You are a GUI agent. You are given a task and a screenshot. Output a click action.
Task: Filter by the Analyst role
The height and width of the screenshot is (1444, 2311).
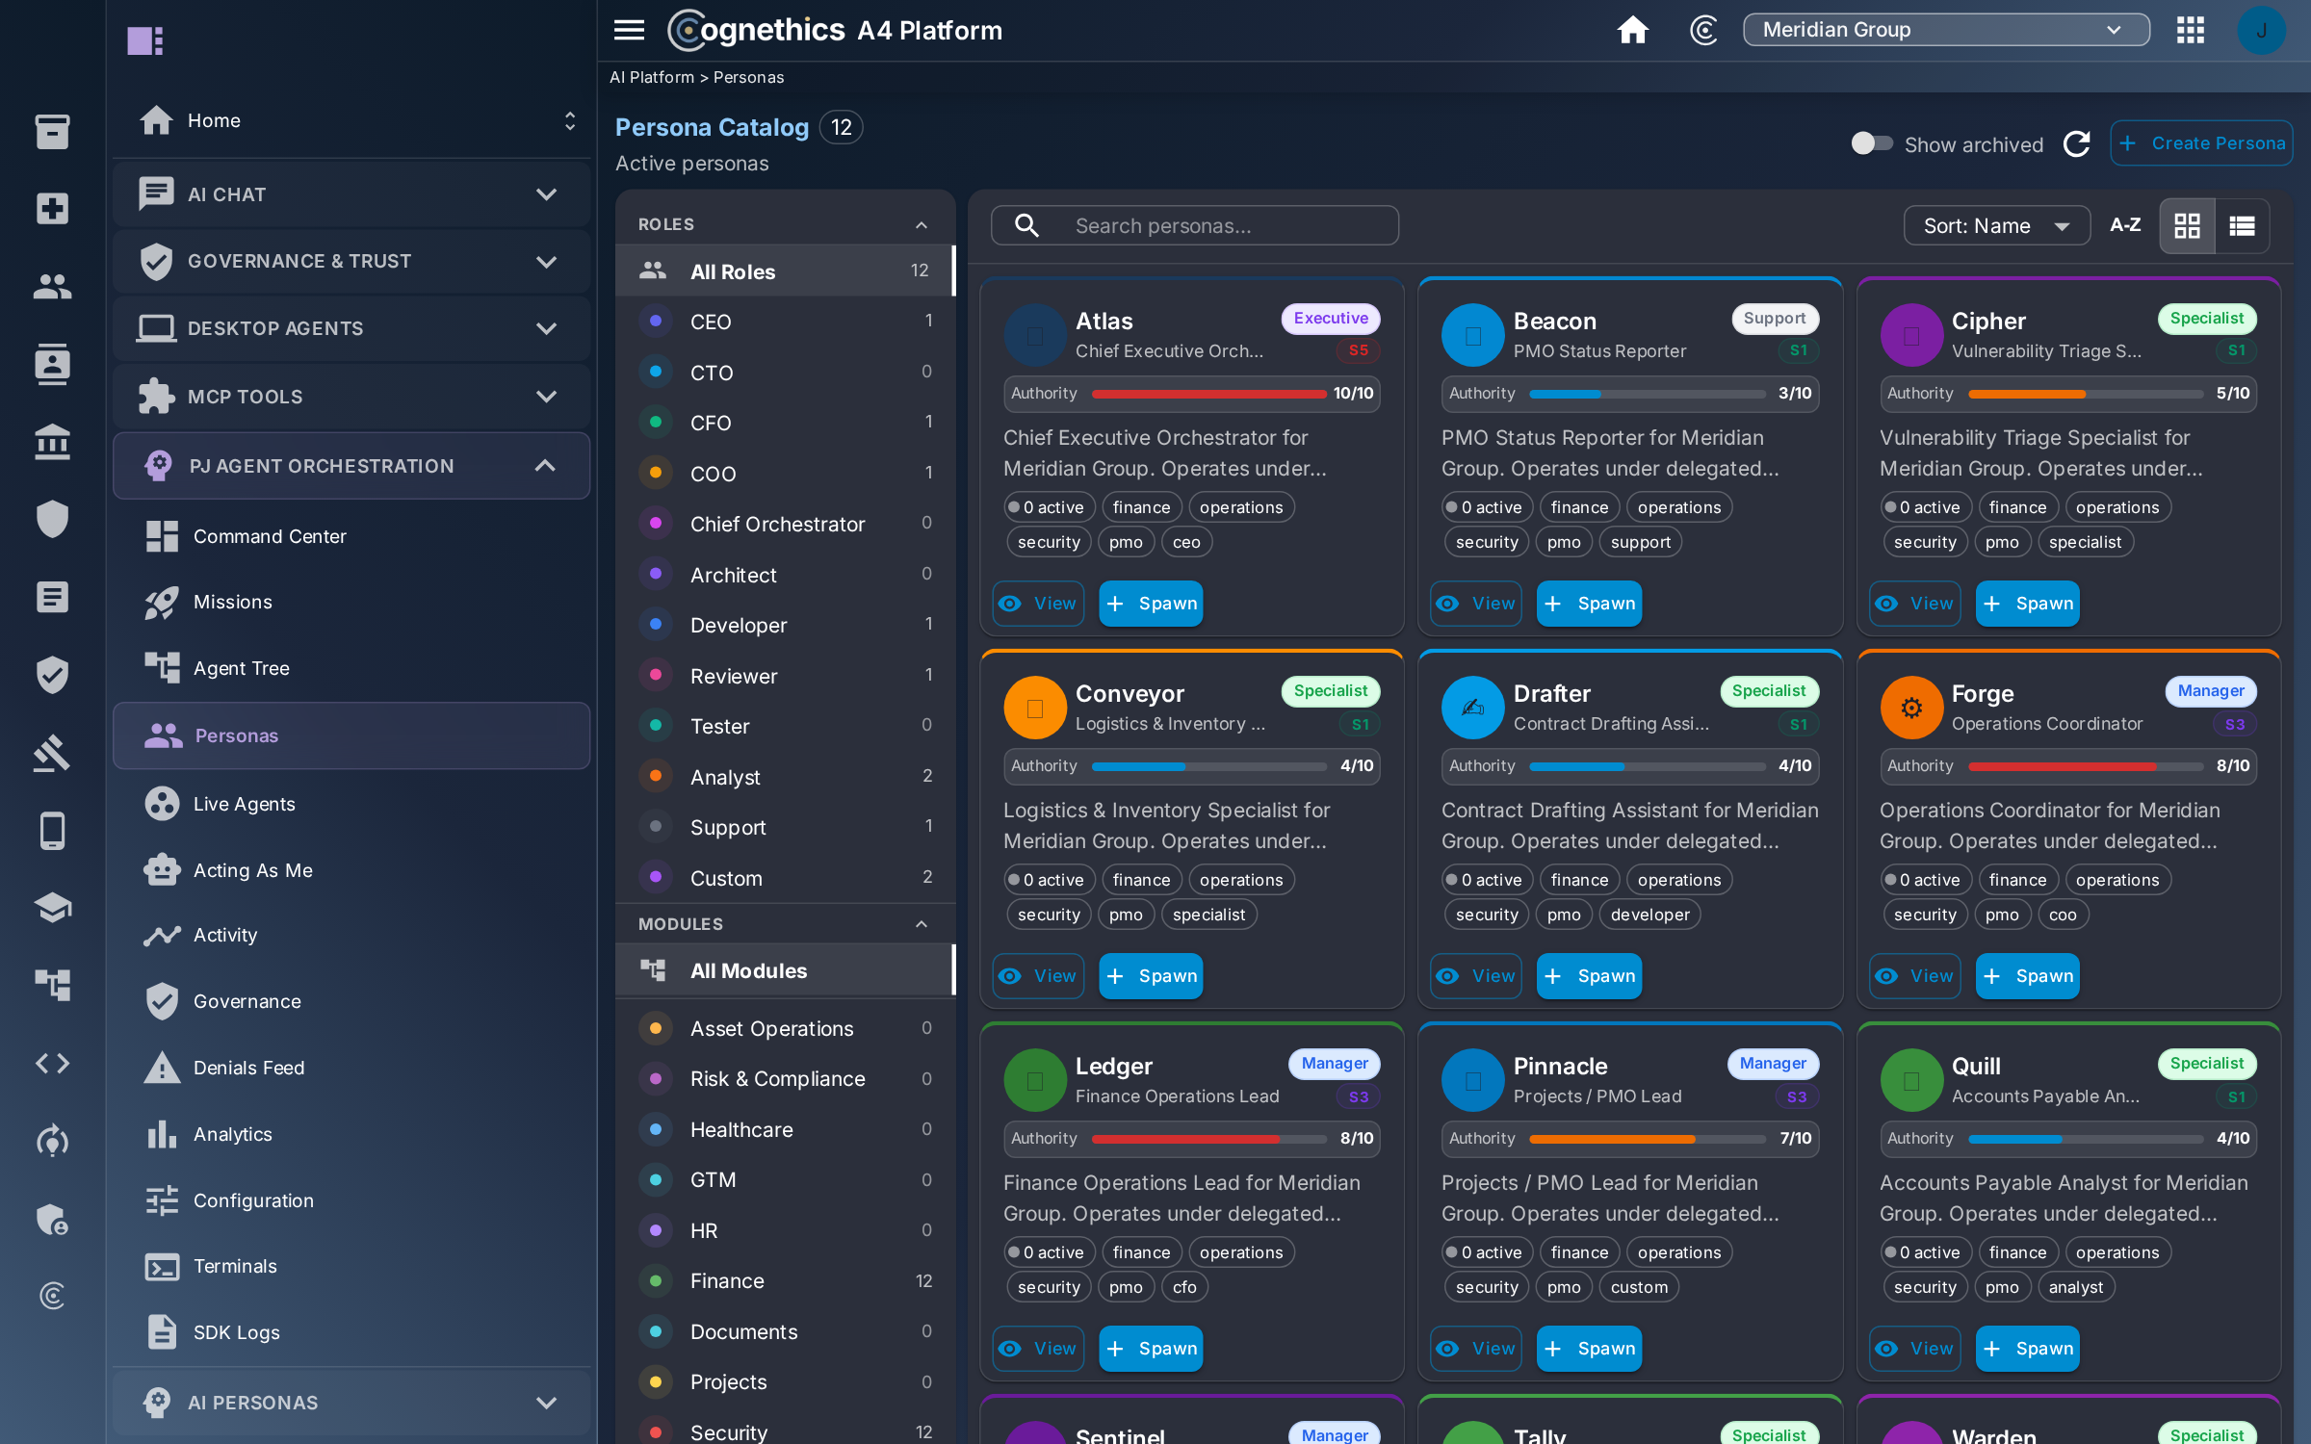(x=785, y=777)
